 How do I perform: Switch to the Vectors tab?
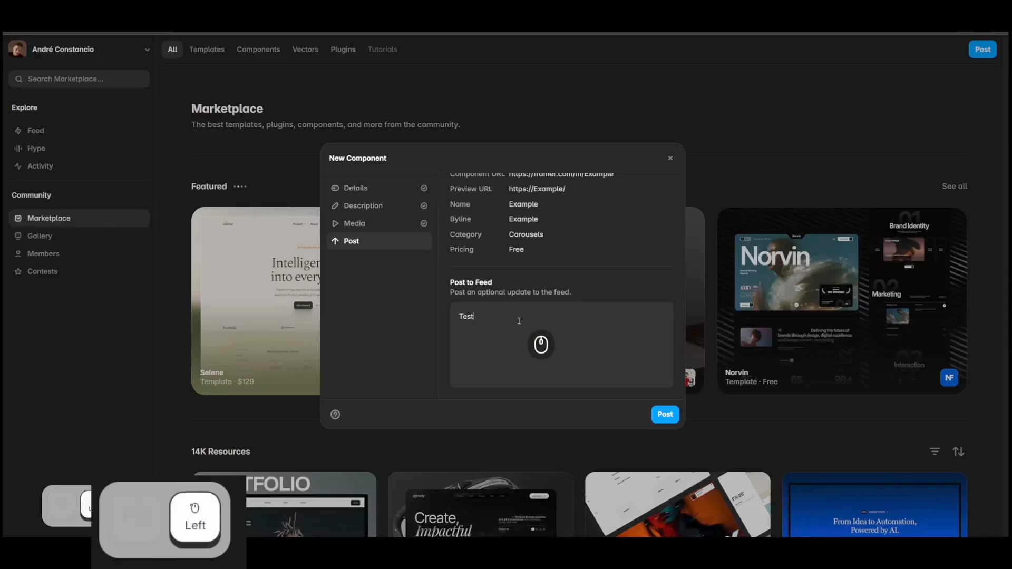click(305, 50)
